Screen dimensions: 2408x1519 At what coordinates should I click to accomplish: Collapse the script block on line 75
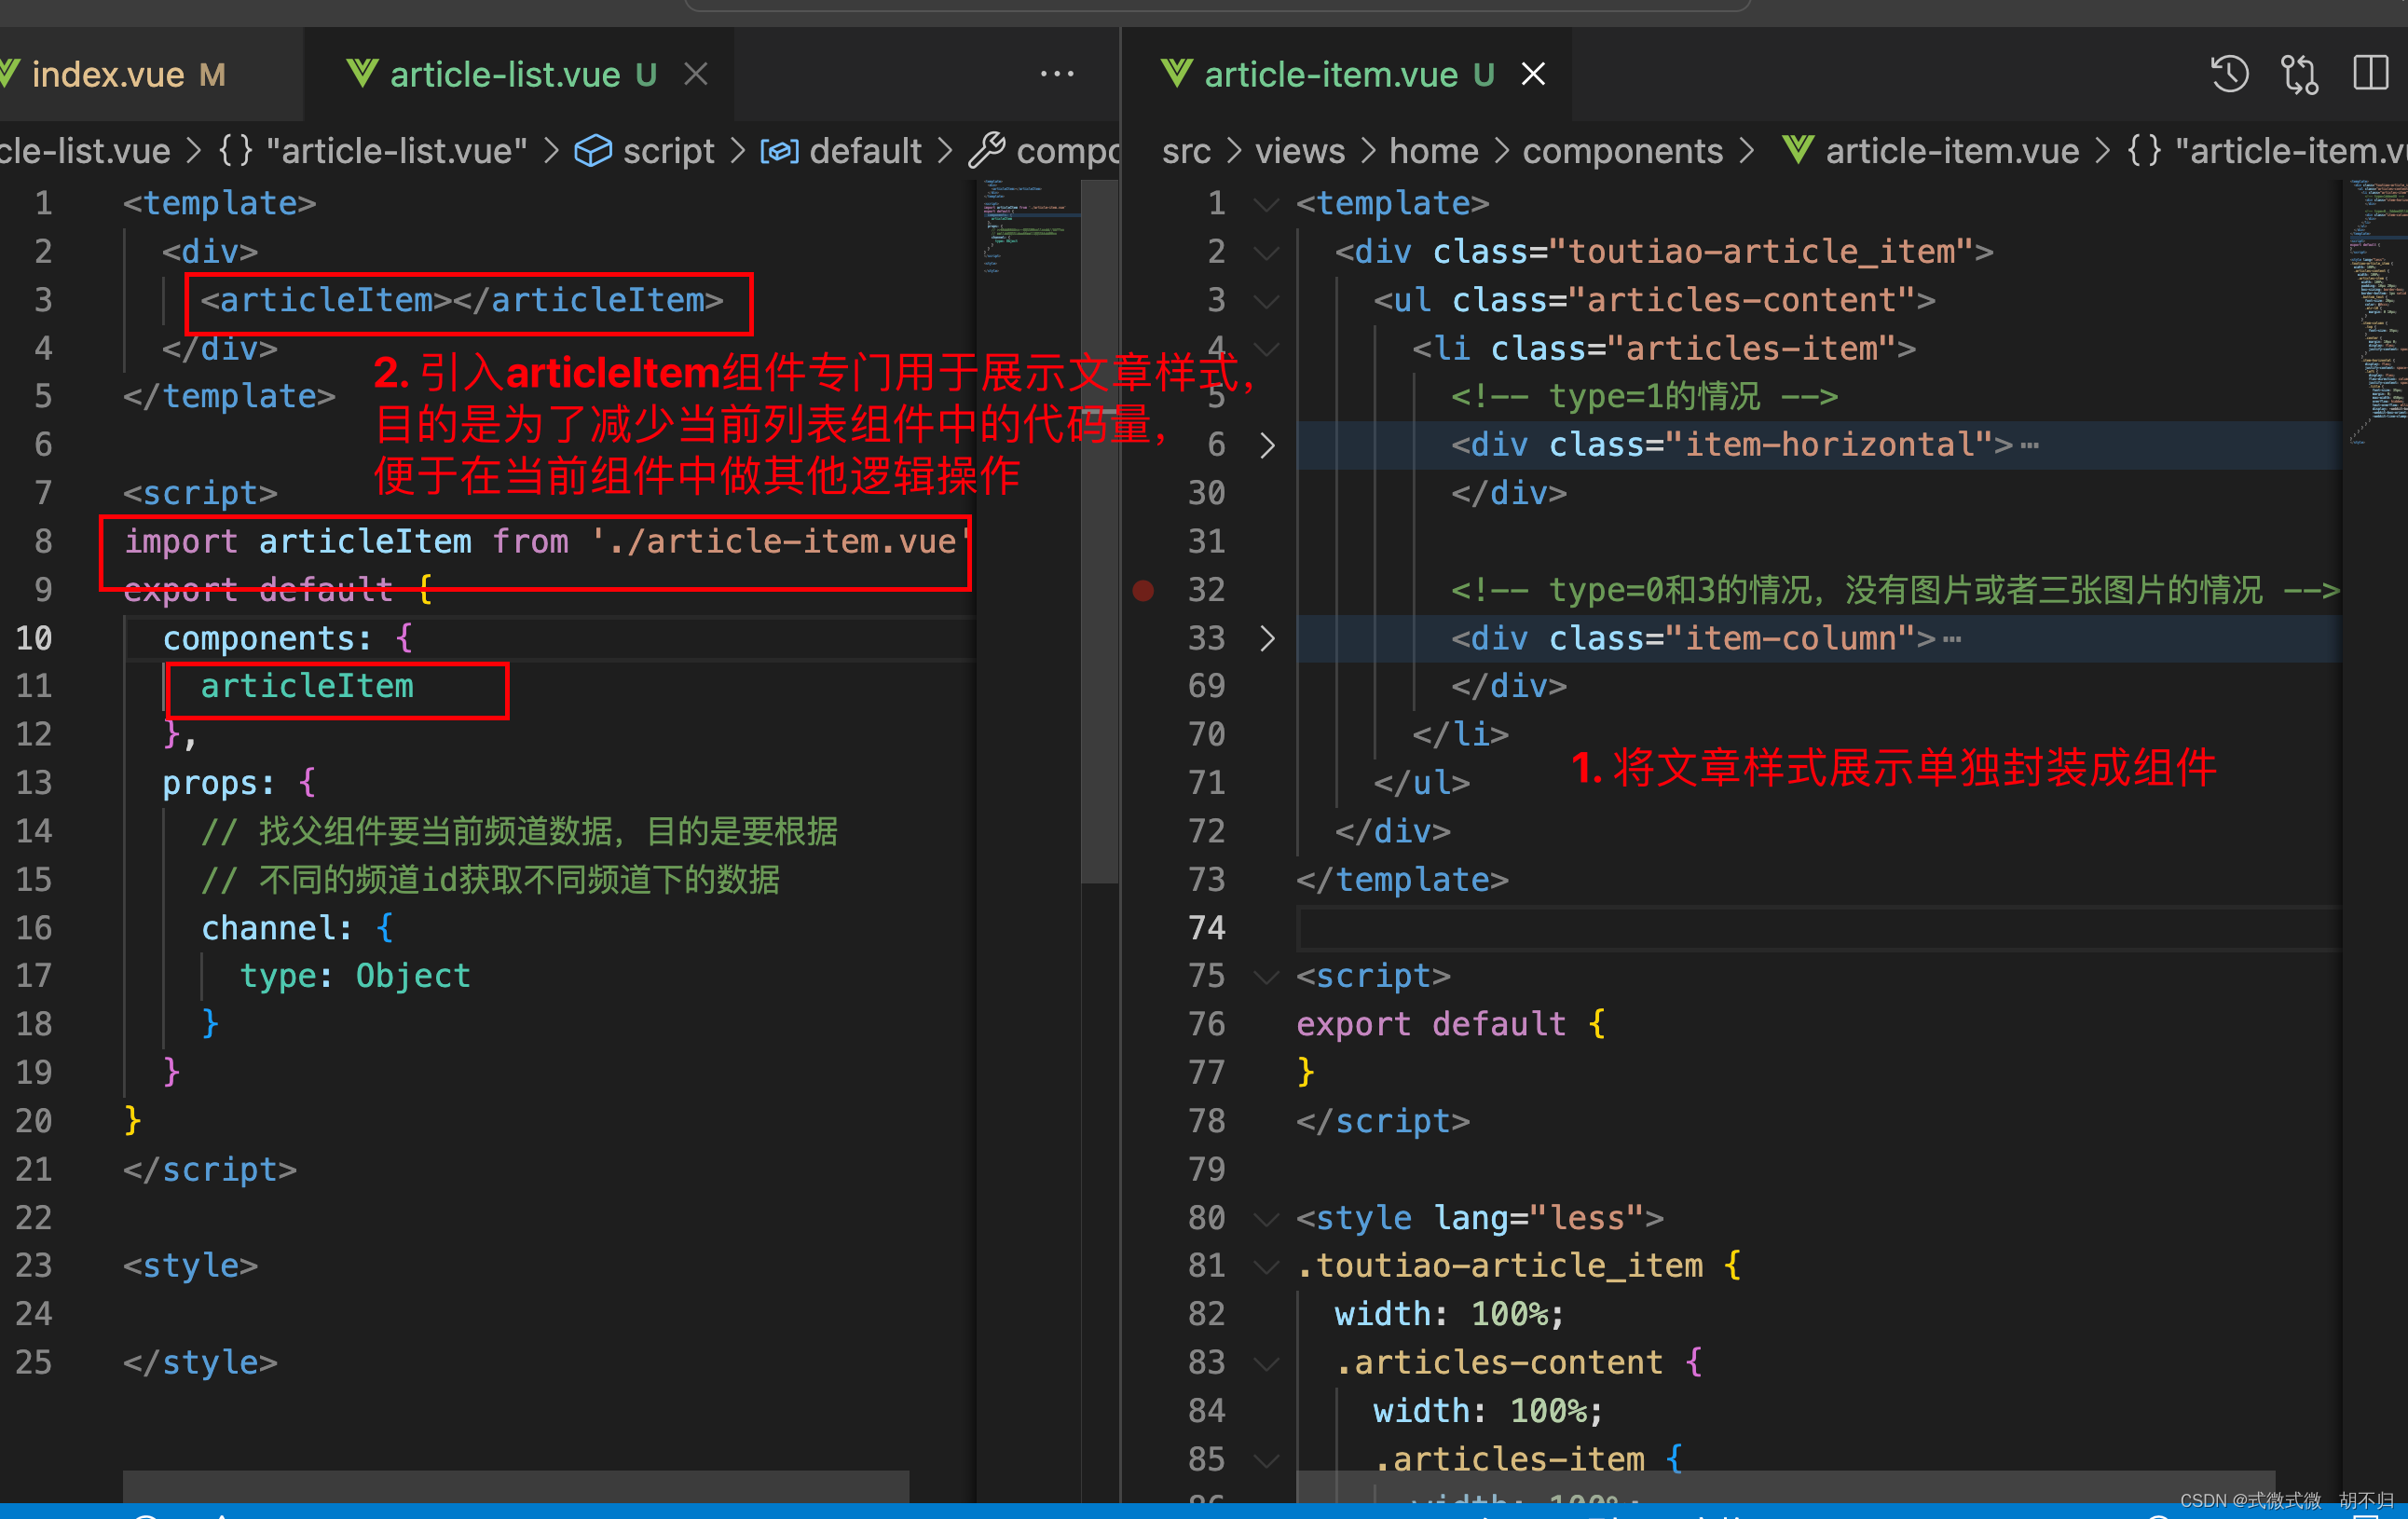click(x=1267, y=976)
